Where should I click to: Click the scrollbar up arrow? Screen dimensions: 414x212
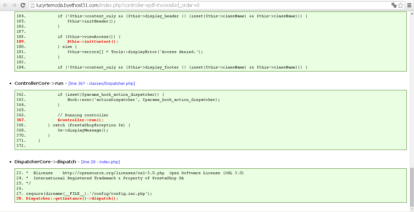(x=412, y=13)
